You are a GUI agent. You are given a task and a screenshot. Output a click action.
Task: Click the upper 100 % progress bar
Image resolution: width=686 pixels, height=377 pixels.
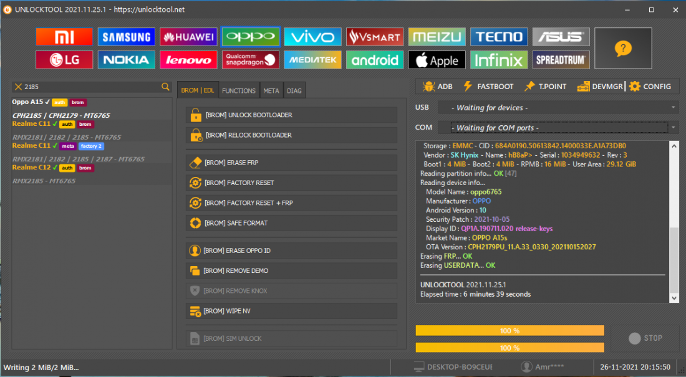tap(510, 331)
